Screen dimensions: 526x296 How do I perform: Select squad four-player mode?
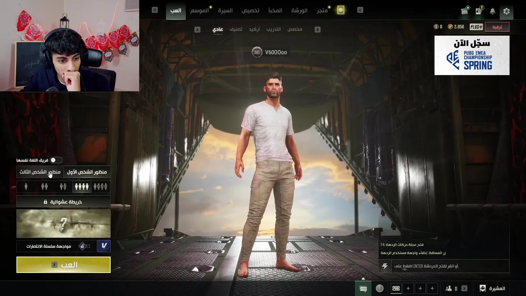81,187
